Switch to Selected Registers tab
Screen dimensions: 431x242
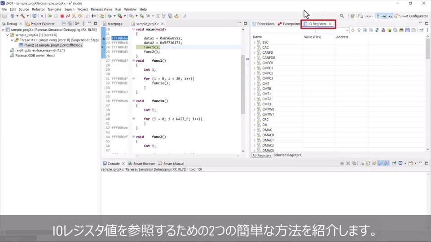pos(287,155)
